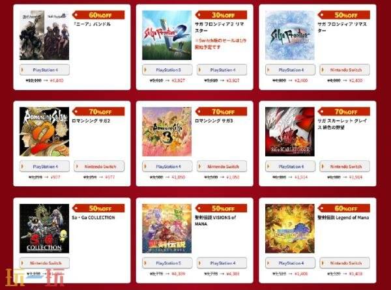Choose Nintendo Switch for Sa·Ga COLLECTION
Viewport: 391px width, 290px height.
[x=44, y=263]
